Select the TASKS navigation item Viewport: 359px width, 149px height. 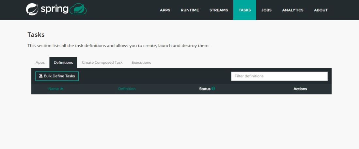[245, 10]
